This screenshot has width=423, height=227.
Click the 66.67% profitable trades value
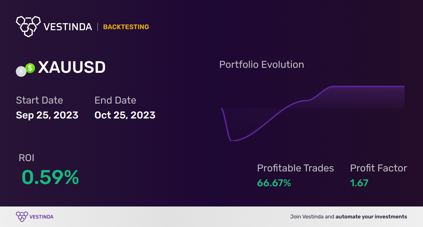tap(274, 183)
